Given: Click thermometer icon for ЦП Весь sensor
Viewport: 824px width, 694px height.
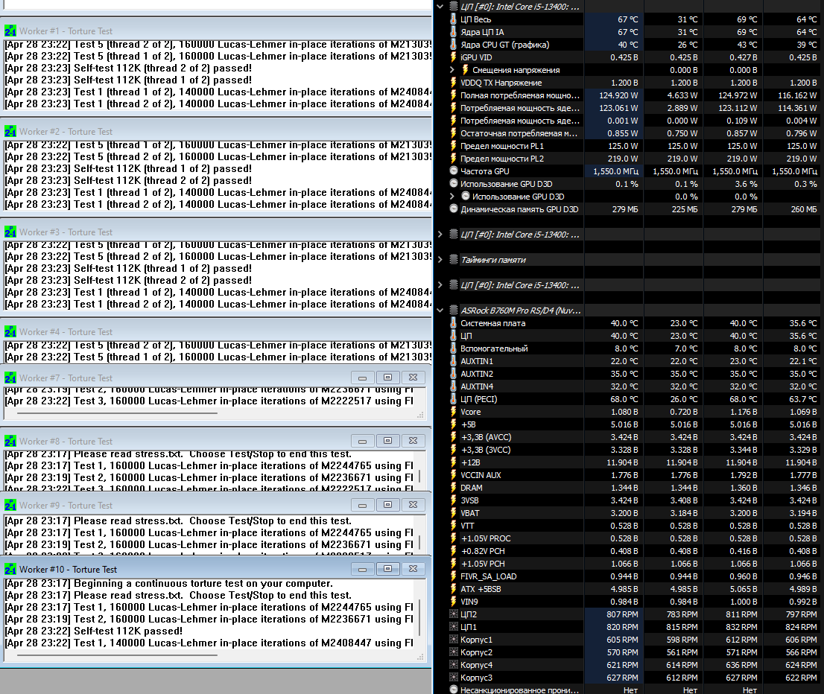Looking at the screenshot, I should click(454, 19).
